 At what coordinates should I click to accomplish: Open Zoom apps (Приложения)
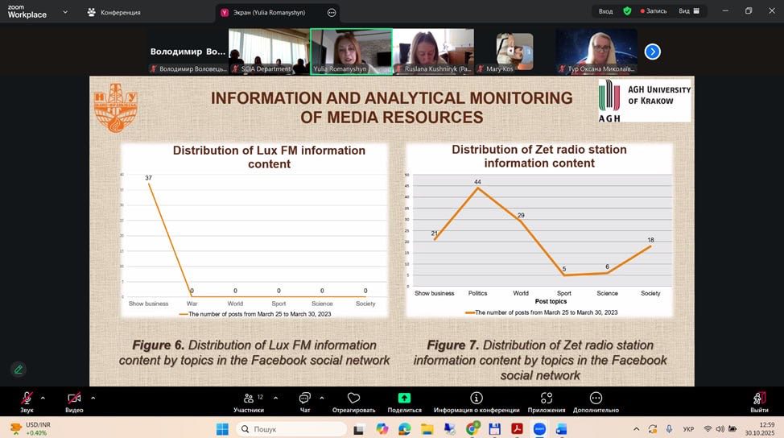point(547,399)
